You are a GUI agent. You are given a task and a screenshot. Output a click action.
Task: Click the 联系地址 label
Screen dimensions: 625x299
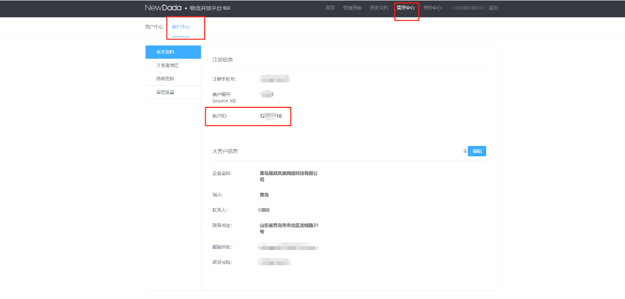(222, 226)
